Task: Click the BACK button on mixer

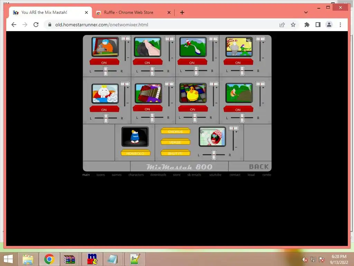Action: [259, 167]
